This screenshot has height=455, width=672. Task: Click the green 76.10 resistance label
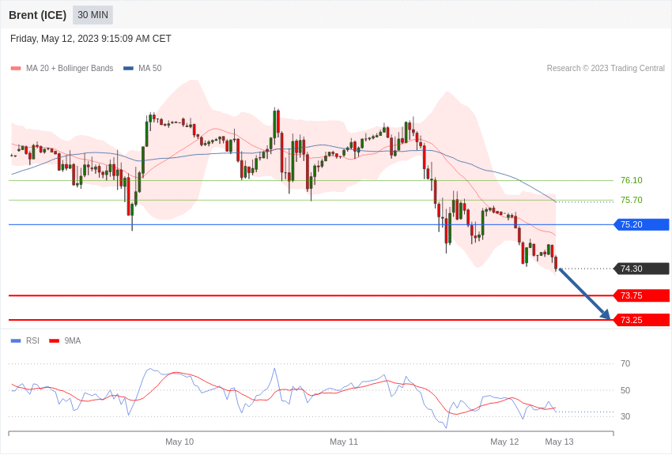point(631,180)
